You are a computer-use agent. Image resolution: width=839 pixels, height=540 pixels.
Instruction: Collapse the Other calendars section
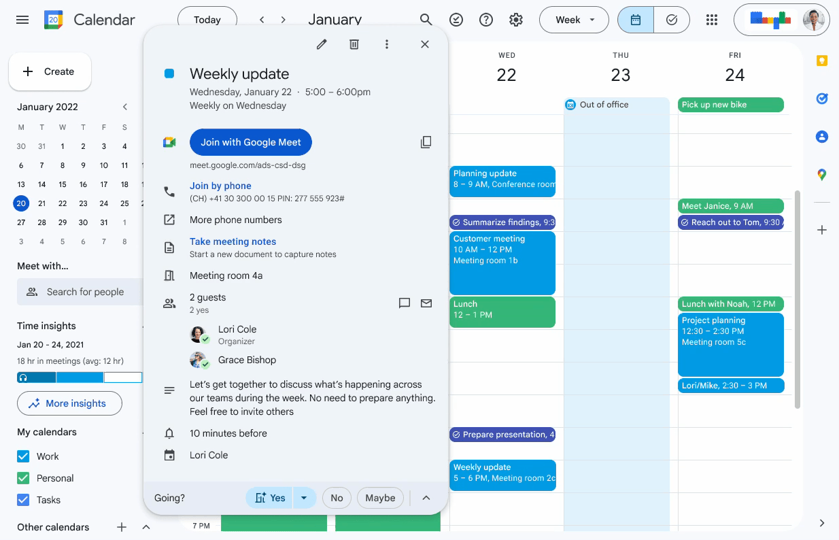point(146,527)
